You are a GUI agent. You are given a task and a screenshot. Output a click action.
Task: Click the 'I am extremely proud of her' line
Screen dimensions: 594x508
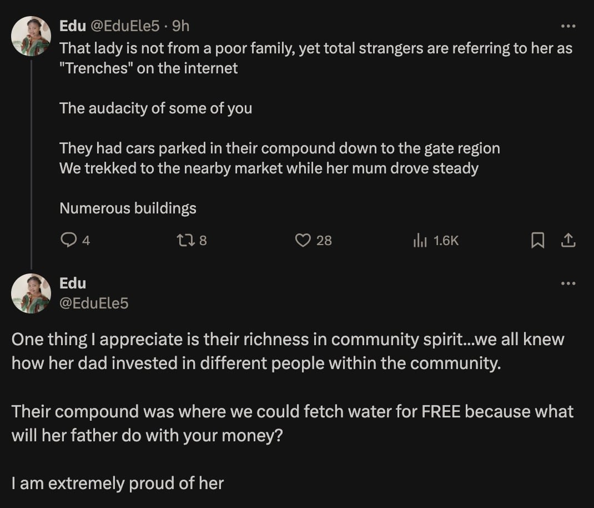click(x=118, y=483)
